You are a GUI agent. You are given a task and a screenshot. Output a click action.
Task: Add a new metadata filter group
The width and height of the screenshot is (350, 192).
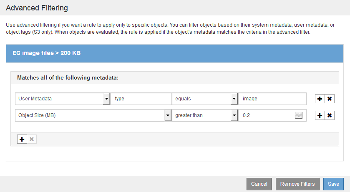click(22, 139)
